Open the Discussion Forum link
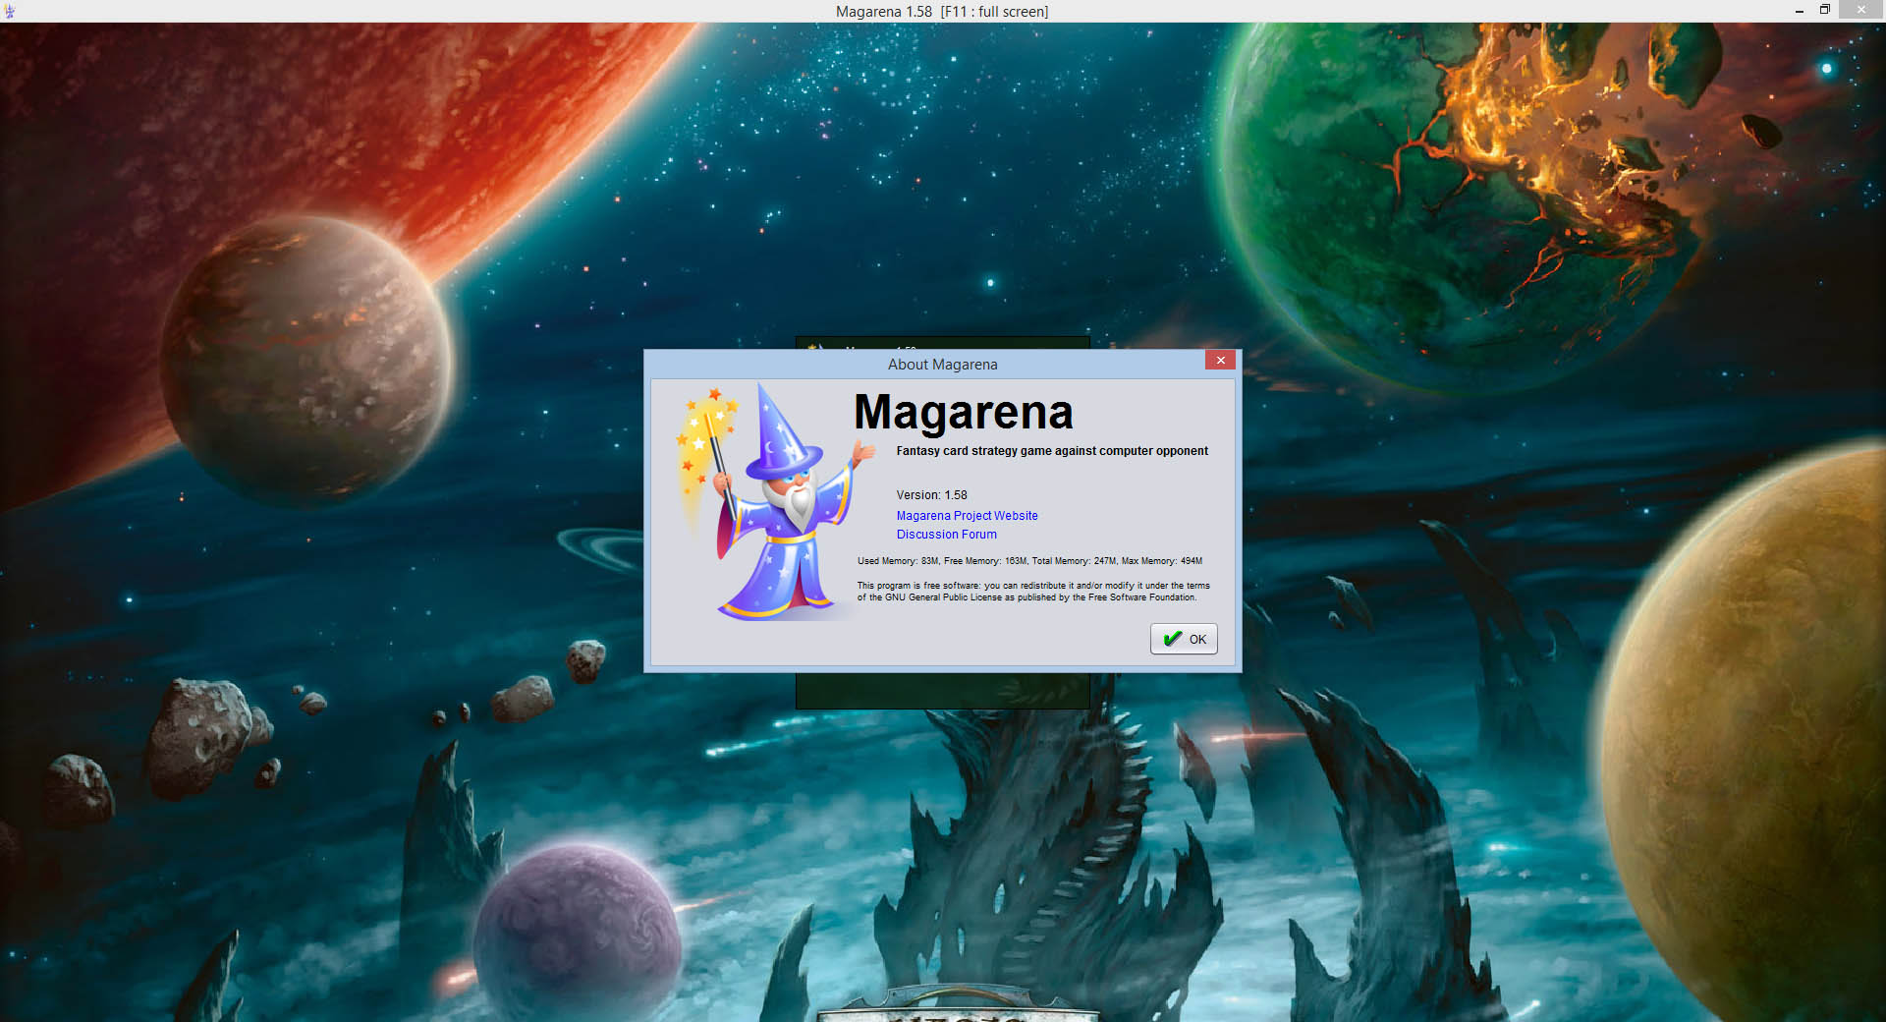This screenshot has width=1886, height=1022. (946, 535)
